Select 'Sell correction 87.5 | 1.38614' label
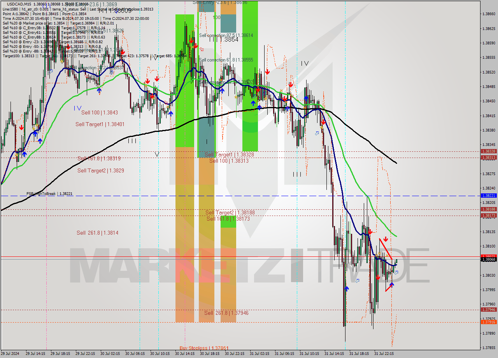 coord(226,35)
